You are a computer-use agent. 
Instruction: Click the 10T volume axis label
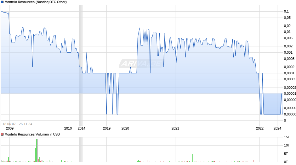(x=287, y=145)
